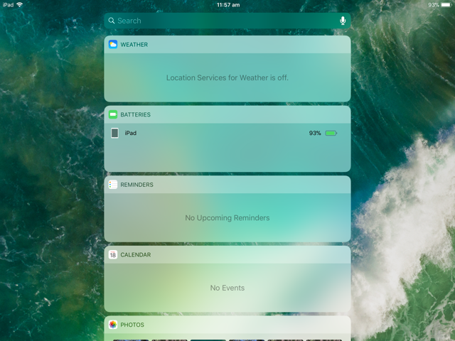Tap the 93% status bar battery percentage
The image size is (455, 341).
[434, 5]
